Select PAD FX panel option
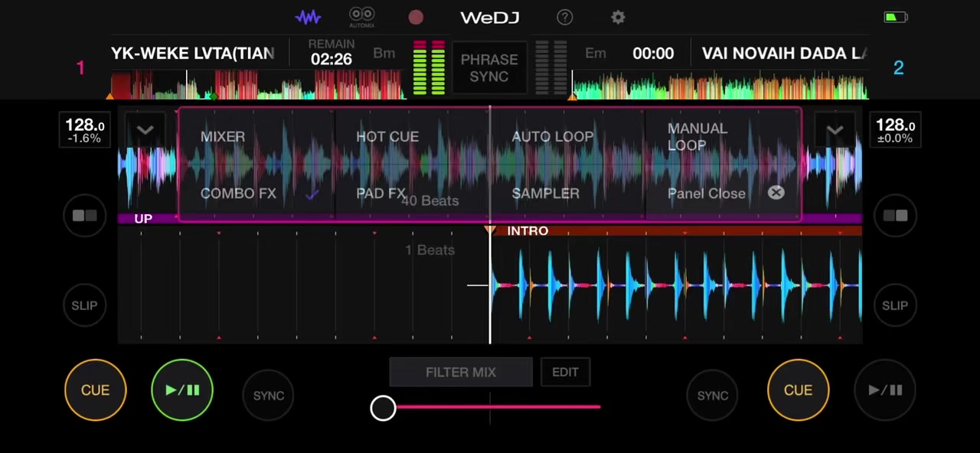This screenshot has height=453, width=980. click(381, 193)
